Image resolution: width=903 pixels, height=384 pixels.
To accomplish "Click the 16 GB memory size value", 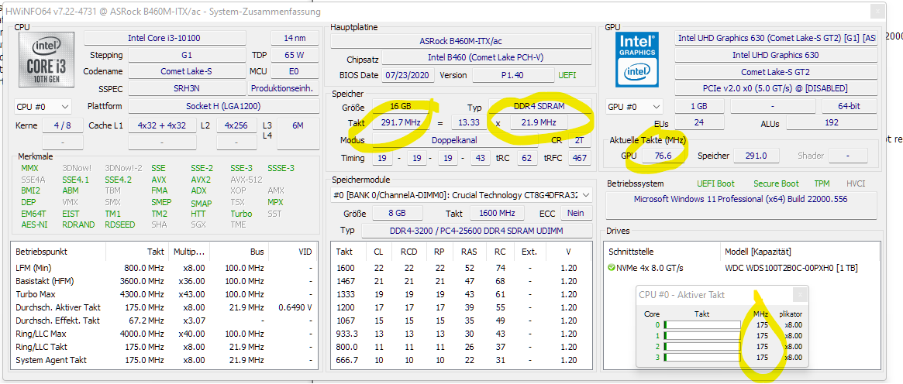I will click(x=400, y=107).
